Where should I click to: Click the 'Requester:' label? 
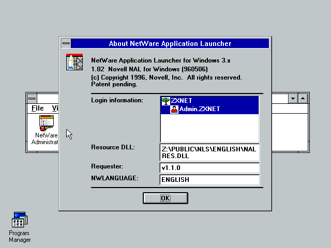pyautogui.click(x=107, y=166)
